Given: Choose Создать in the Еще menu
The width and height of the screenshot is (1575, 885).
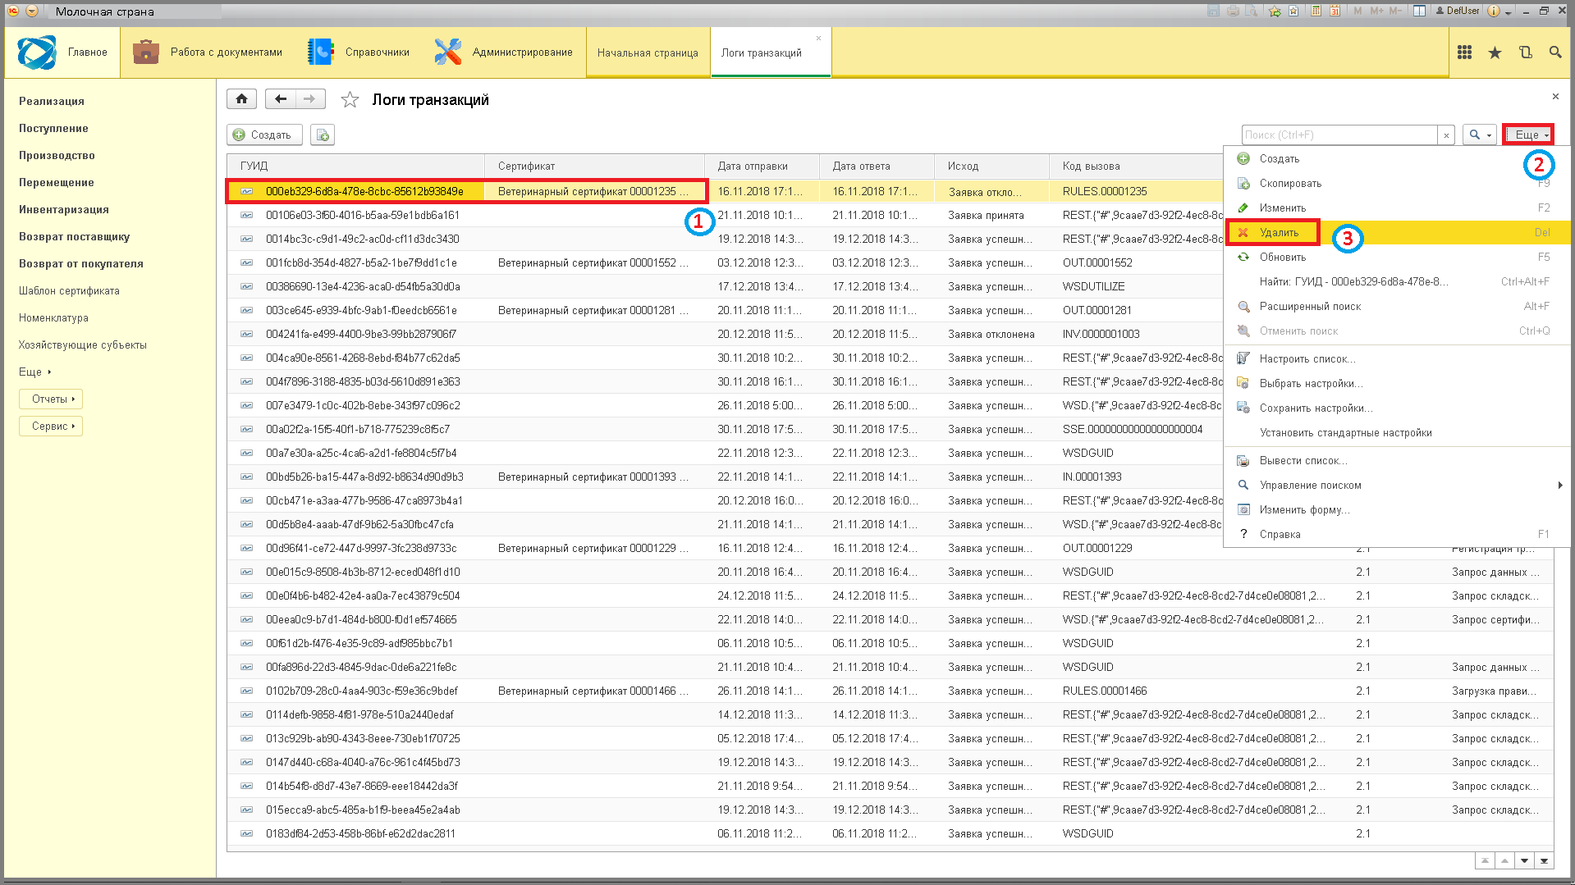Looking at the screenshot, I should point(1397,159).
